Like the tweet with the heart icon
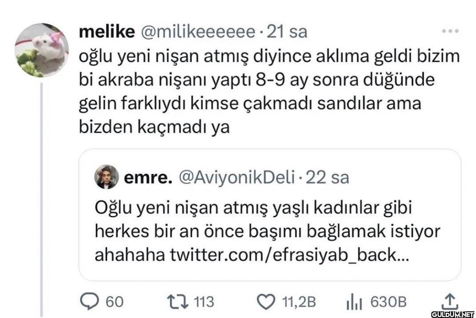 click(x=267, y=302)
